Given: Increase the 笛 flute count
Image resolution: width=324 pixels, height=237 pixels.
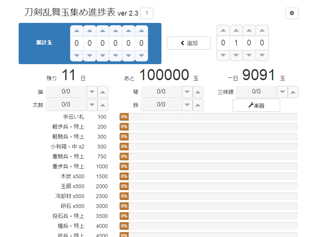Looking at the screenshot, I should [x=103, y=92].
